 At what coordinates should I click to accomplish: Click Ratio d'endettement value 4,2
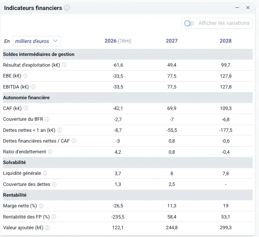coord(118,152)
